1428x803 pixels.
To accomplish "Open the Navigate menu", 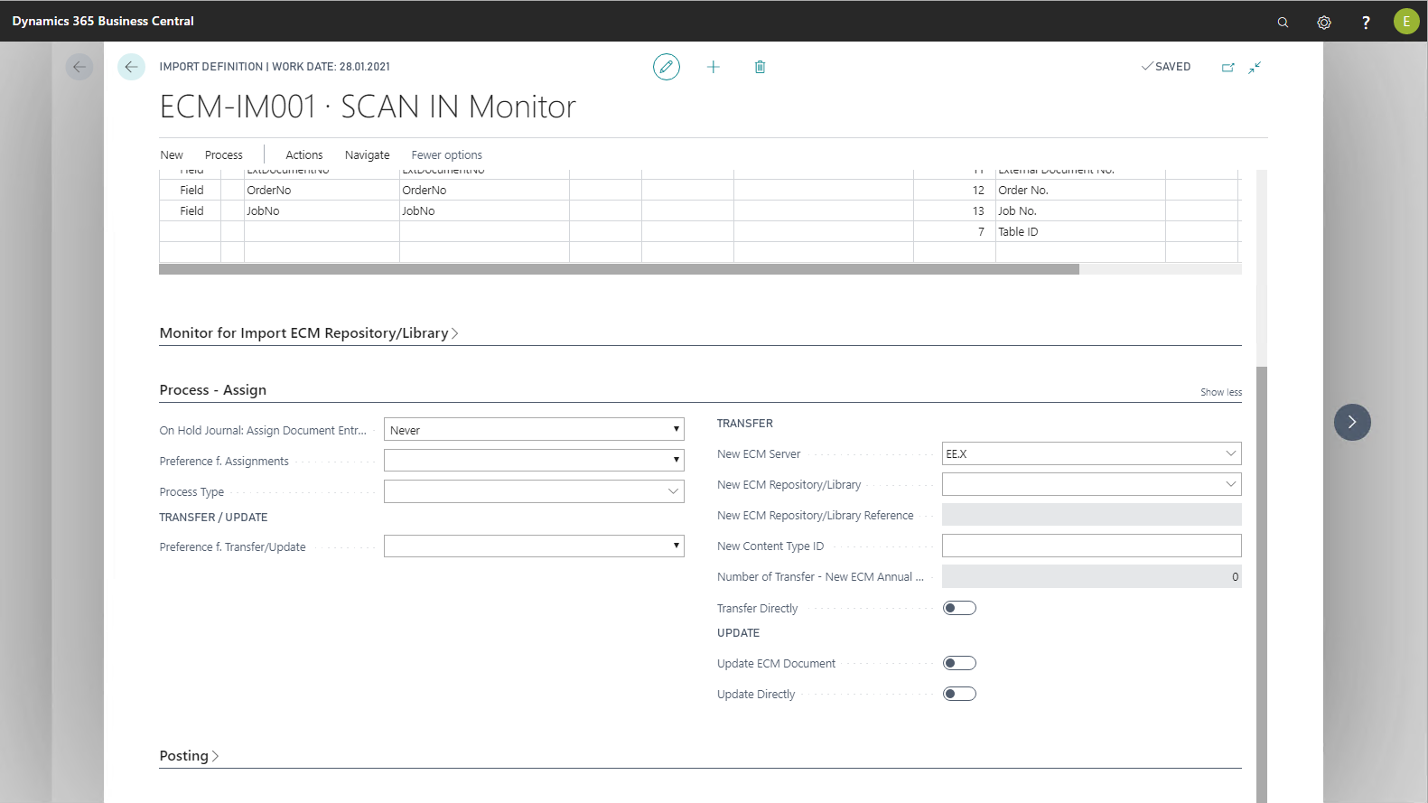I will [367, 155].
